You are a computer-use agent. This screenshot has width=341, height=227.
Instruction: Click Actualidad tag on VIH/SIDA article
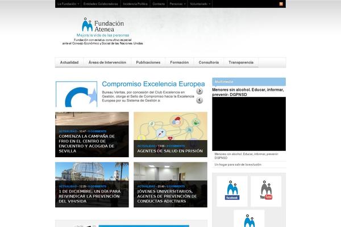[68, 186]
